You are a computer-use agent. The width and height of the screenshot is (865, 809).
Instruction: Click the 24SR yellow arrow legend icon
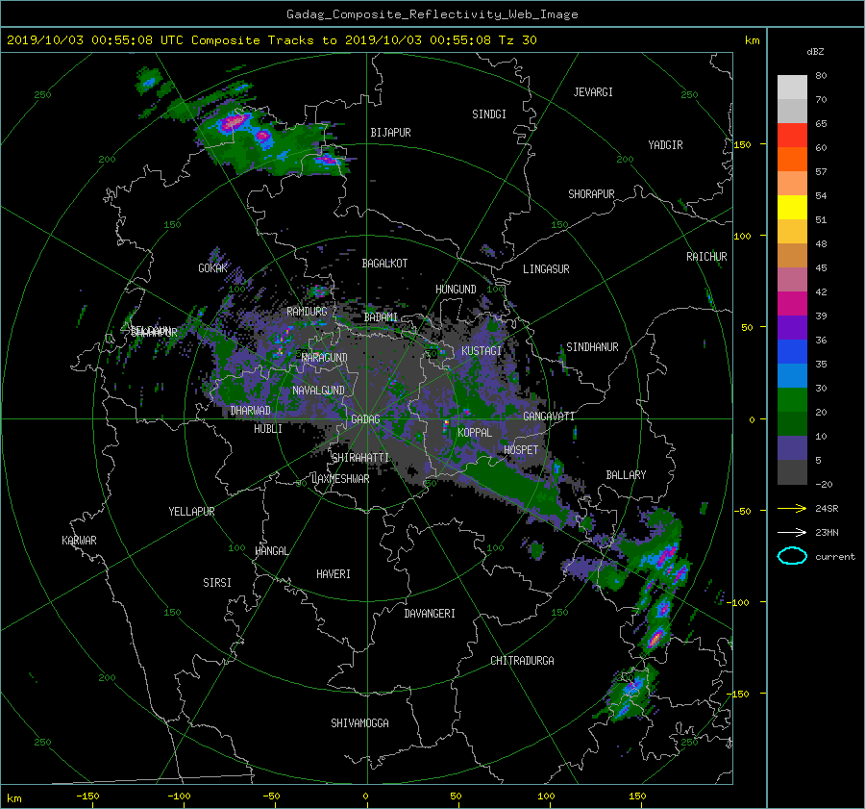(x=792, y=508)
